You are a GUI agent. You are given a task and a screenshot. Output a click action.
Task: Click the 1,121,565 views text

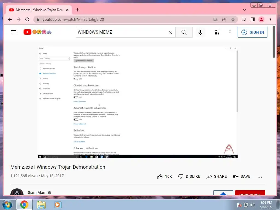[24, 176]
